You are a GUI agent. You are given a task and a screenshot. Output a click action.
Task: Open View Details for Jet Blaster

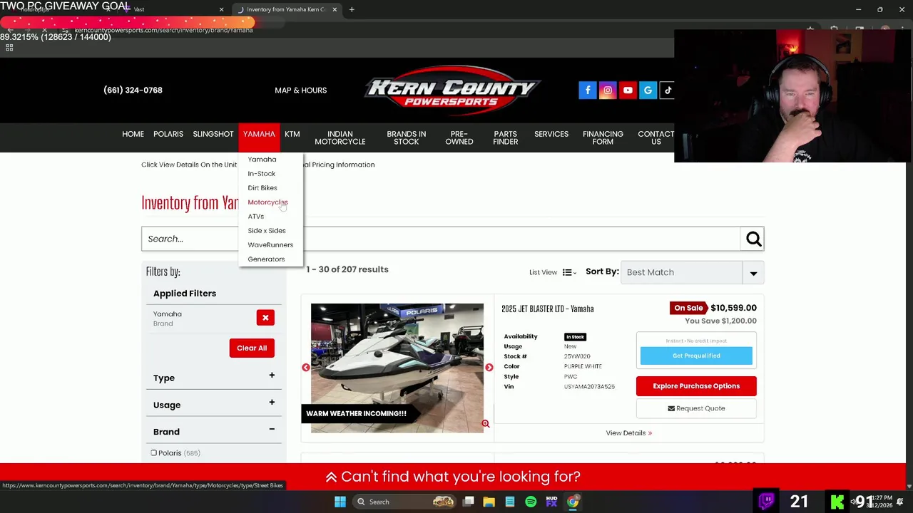(x=628, y=433)
